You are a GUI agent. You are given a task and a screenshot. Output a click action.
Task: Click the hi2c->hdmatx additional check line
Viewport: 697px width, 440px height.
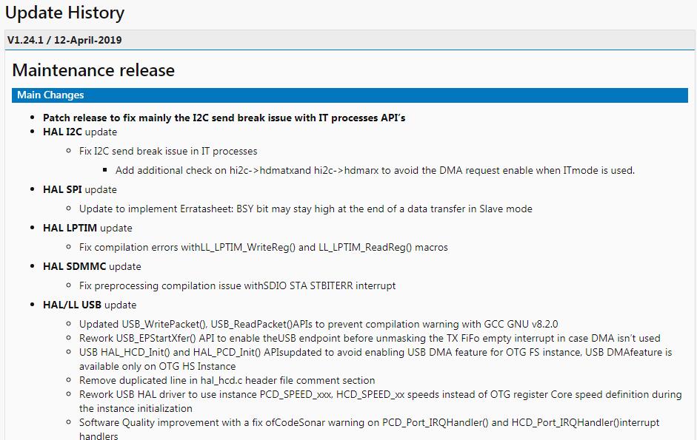point(375,170)
